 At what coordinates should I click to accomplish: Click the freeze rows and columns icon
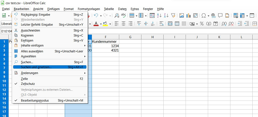[242, 15]
